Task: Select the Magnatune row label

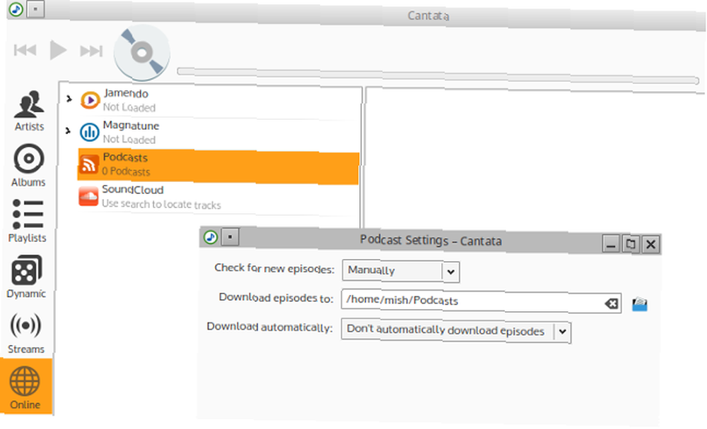Action: [131, 126]
